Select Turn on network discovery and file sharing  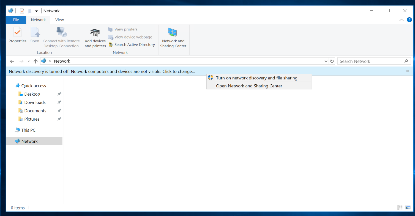coord(256,78)
